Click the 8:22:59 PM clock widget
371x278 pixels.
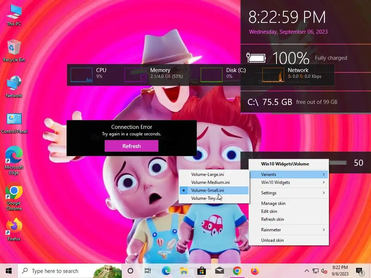[287, 17]
